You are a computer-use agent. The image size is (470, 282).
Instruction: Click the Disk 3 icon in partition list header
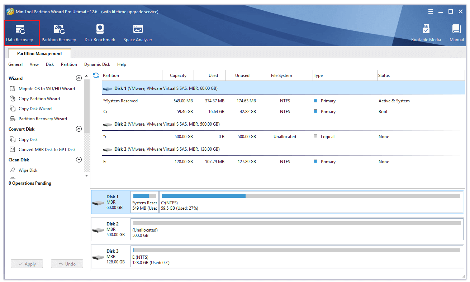click(x=108, y=150)
